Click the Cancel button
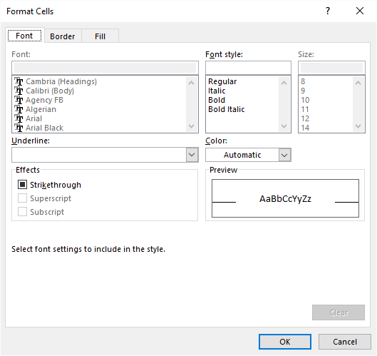The height and width of the screenshot is (356, 377). (345, 342)
